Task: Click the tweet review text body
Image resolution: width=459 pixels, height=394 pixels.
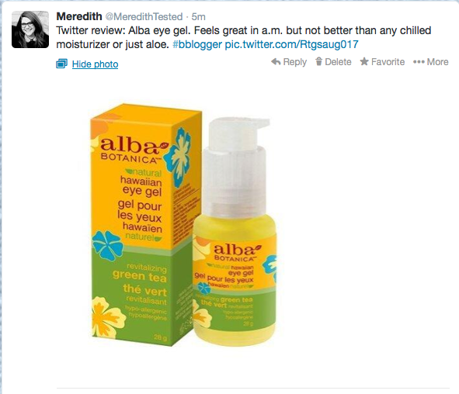Action: pyautogui.click(x=244, y=37)
